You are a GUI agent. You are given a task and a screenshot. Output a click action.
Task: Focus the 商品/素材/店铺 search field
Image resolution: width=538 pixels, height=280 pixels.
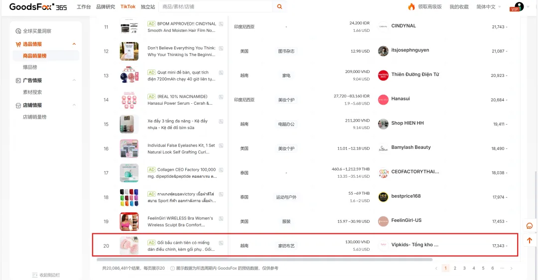pos(216,7)
